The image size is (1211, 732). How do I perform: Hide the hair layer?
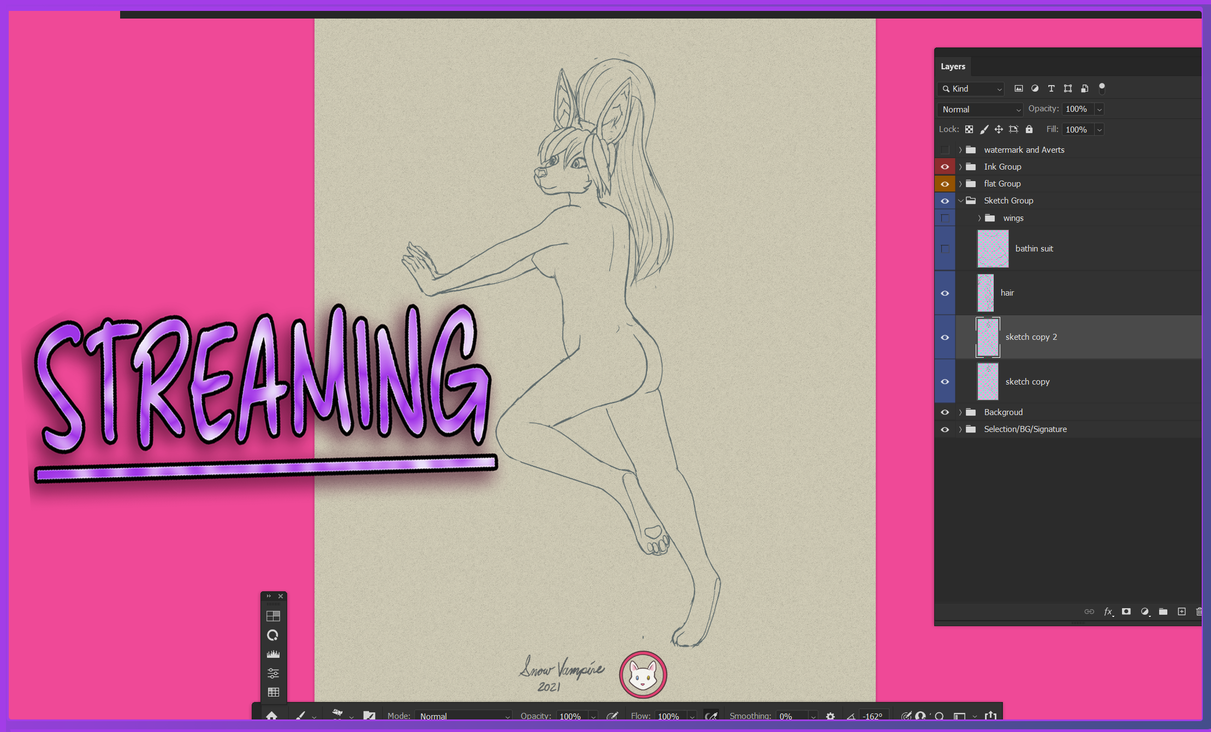pyautogui.click(x=945, y=293)
